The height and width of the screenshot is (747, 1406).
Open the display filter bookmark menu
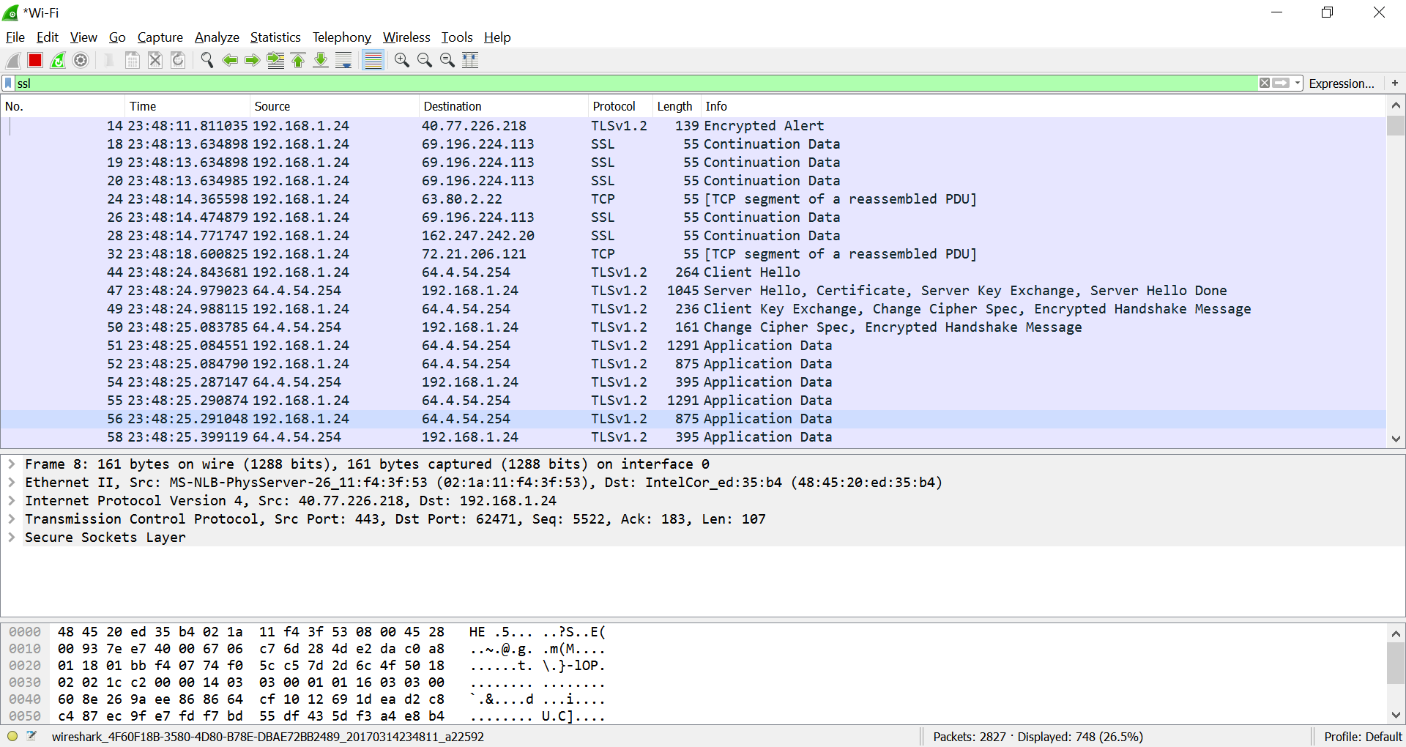point(9,83)
